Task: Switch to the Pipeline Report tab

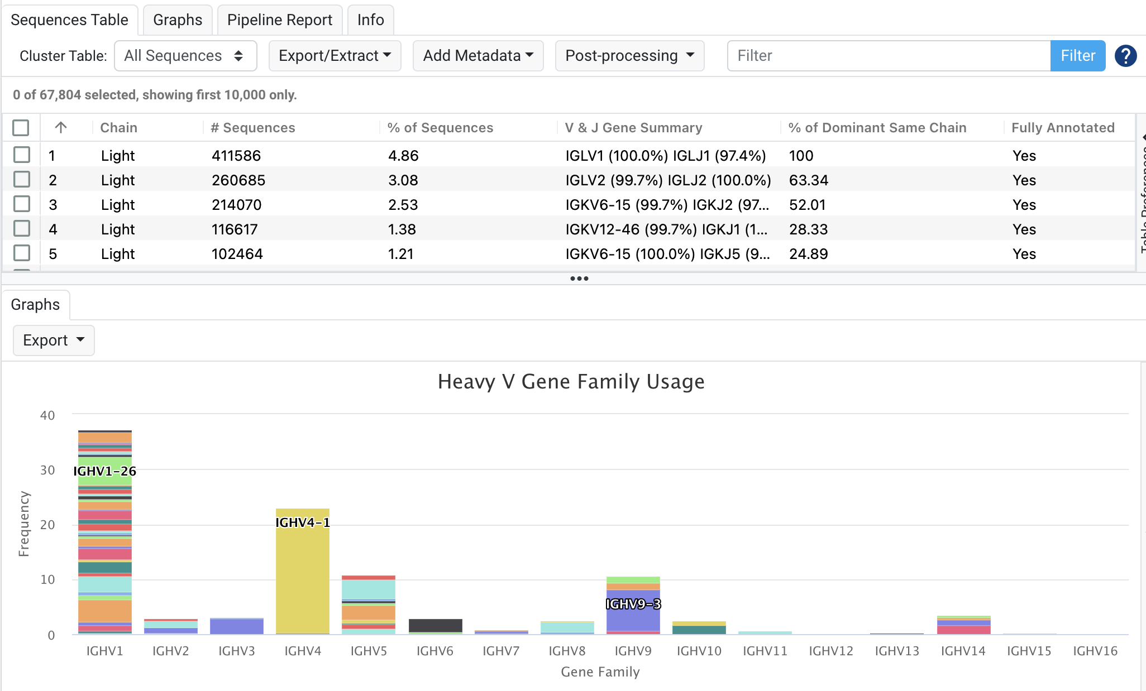Action: 279,20
